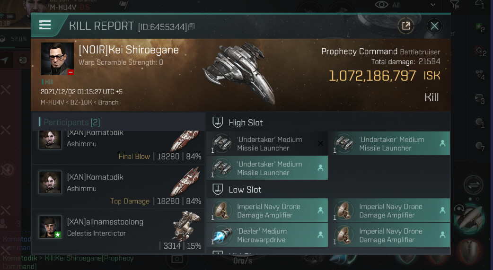Share the kill report externally

(x=406, y=26)
